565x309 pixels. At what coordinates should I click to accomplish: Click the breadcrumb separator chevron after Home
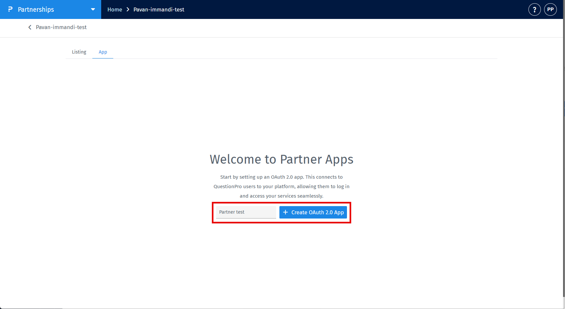[x=128, y=9]
